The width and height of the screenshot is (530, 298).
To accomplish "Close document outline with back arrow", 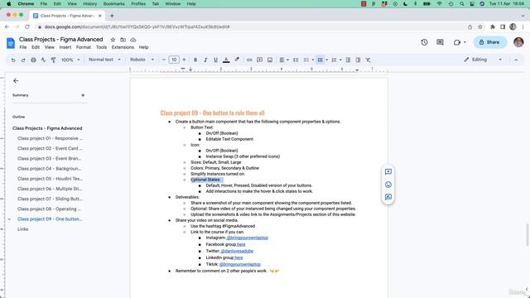I will 16,81.
